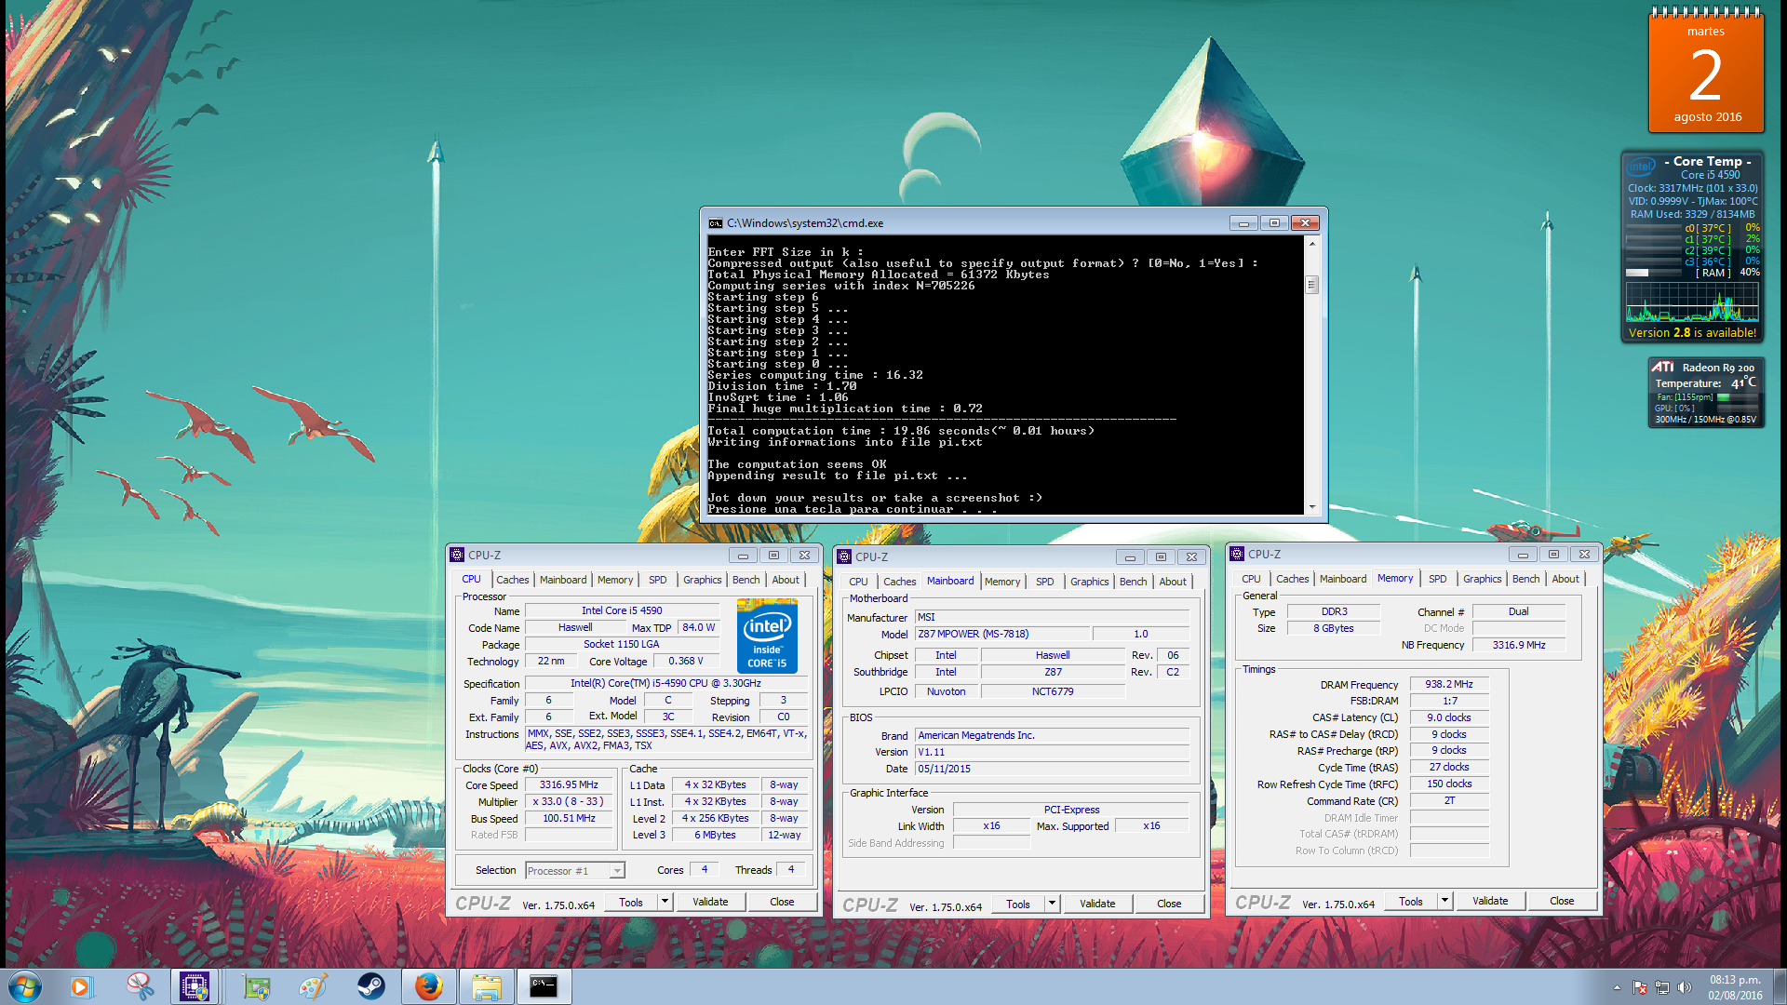Click the CAS# Latency 9.0 clocks value
1787x1005 pixels.
(1449, 717)
